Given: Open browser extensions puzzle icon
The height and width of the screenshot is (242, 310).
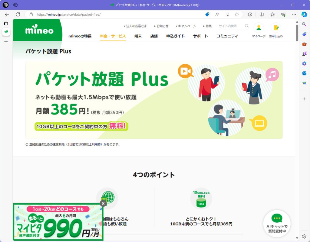Looking at the screenshot, I should [250, 15].
